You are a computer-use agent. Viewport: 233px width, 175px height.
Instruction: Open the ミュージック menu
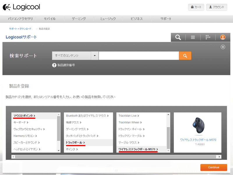click(108, 19)
